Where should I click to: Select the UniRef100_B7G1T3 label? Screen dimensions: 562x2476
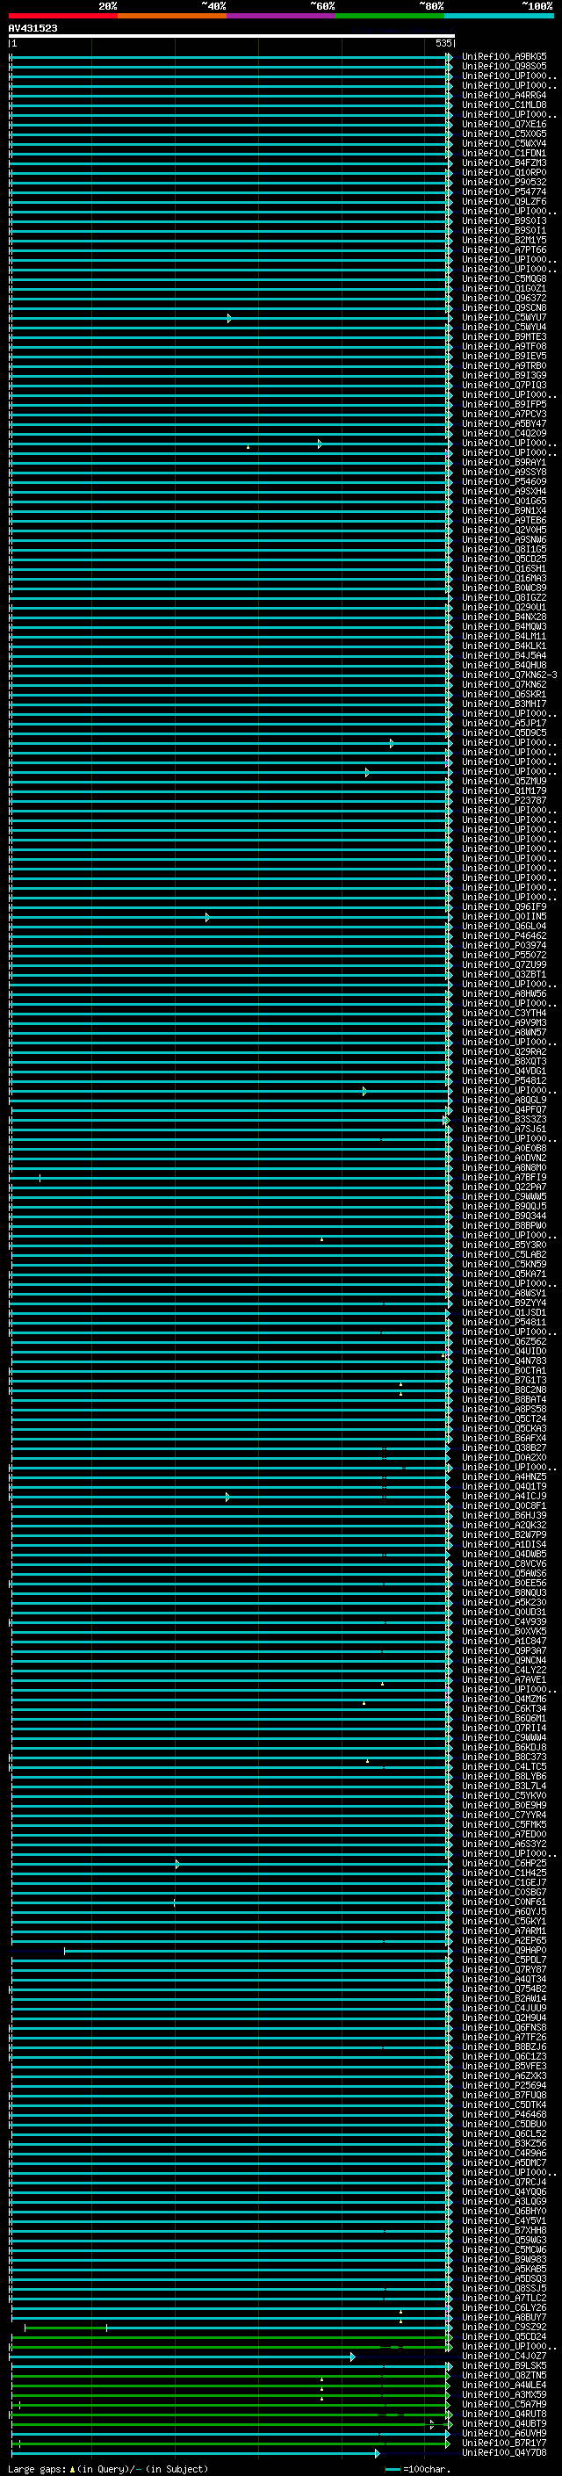pyautogui.click(x=504, y=1380)
